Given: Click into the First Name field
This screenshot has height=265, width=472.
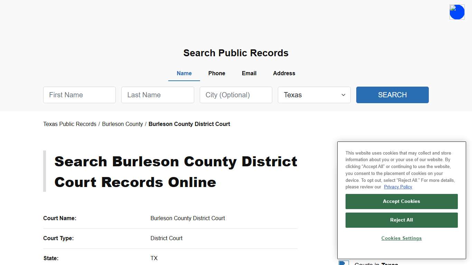Looking at the screenshot, I should click(79, 95).
